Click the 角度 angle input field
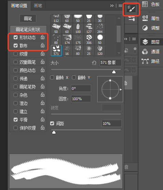 tap(81, 88)
